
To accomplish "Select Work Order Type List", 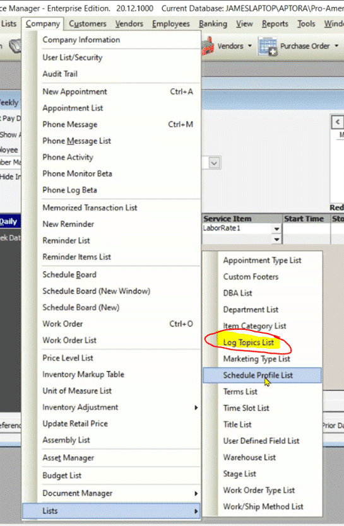I will [x=259, y=490].
